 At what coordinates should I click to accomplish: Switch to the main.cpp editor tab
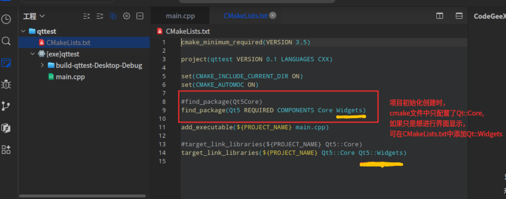click(180, 16)
